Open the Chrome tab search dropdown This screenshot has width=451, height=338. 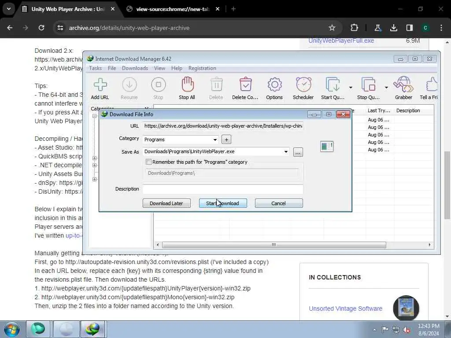9,9
